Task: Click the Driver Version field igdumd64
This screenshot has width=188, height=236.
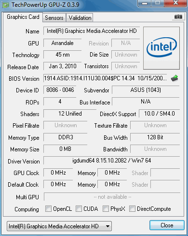Action: [111, 161]
